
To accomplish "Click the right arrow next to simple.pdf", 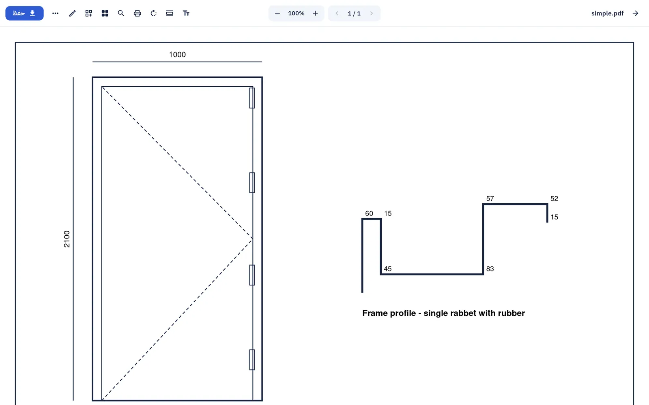I will click(x=636, y=13).
